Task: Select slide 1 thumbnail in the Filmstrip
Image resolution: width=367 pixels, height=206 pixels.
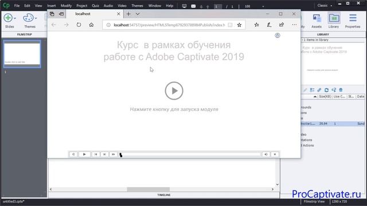Action: [22, 54]
